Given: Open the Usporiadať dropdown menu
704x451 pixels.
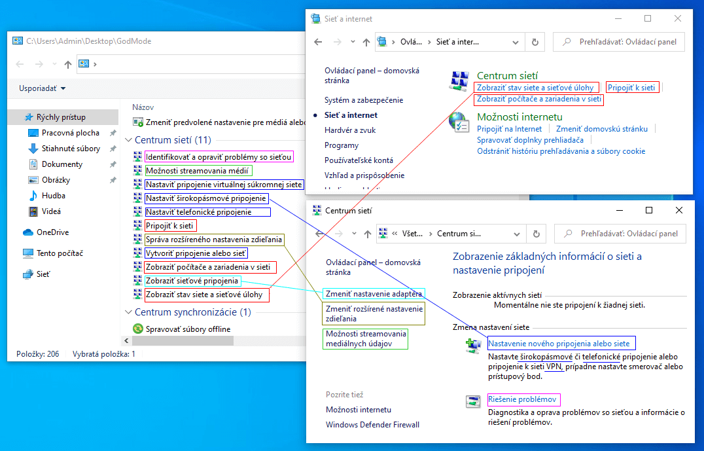Looking at the screenshot, I should tap(43, 88).
